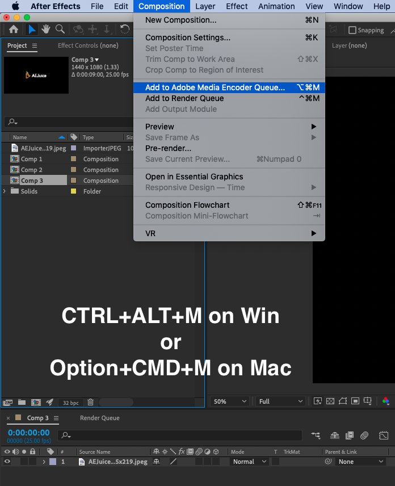Screen dimensions: 395x486
Task: Select the Orbit camera tool
Action: [78, 30]
